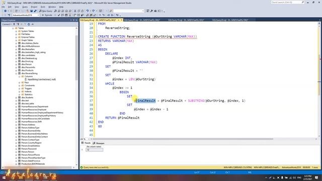Expand the Triggers folder
The image size is (322, 181).
tap(19, 88)
